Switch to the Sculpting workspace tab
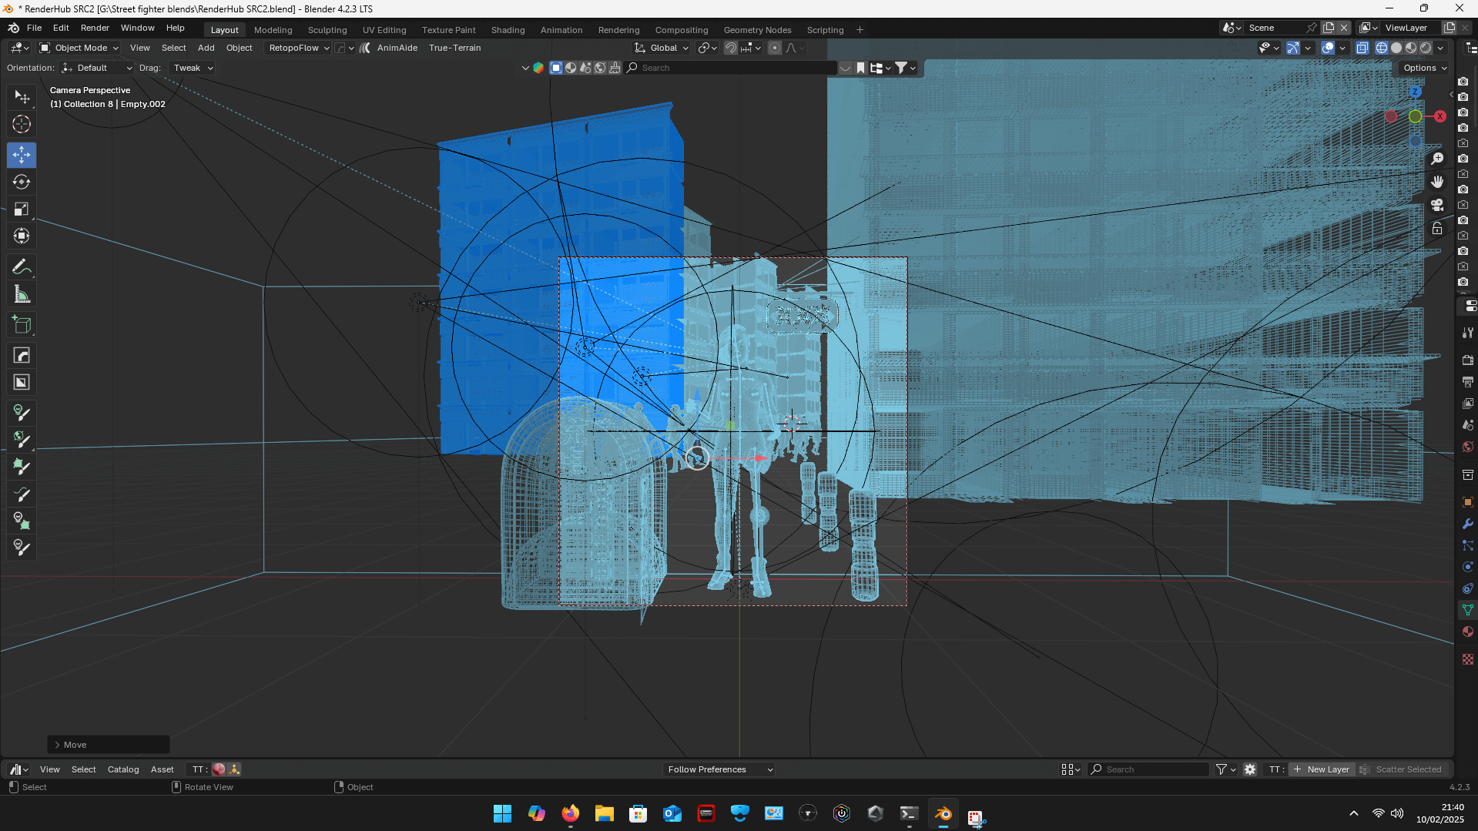The height and width of the screenshot is (831, 1478). (327, 30)
